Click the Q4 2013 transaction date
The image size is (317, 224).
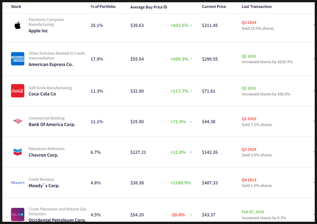pos(249,180)
